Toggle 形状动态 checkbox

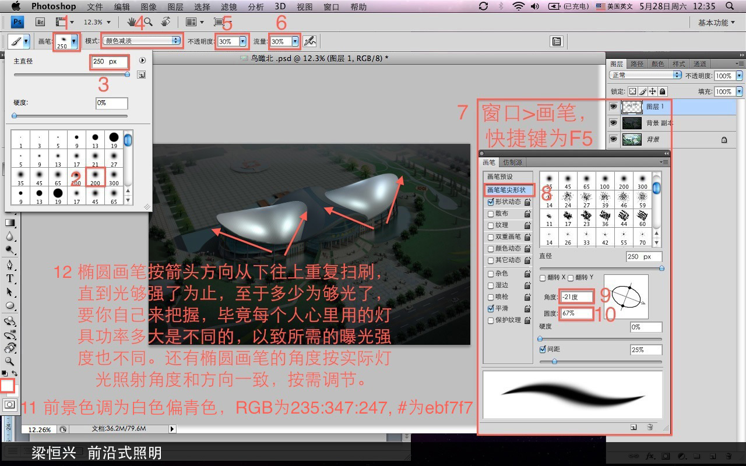pyautogui.click(x=491, y=202)
